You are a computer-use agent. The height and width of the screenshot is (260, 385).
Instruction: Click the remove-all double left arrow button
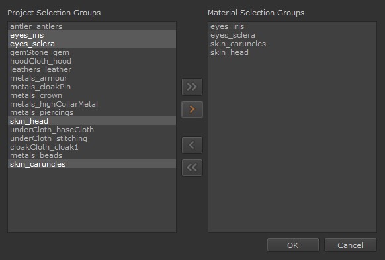pos(192,167)
